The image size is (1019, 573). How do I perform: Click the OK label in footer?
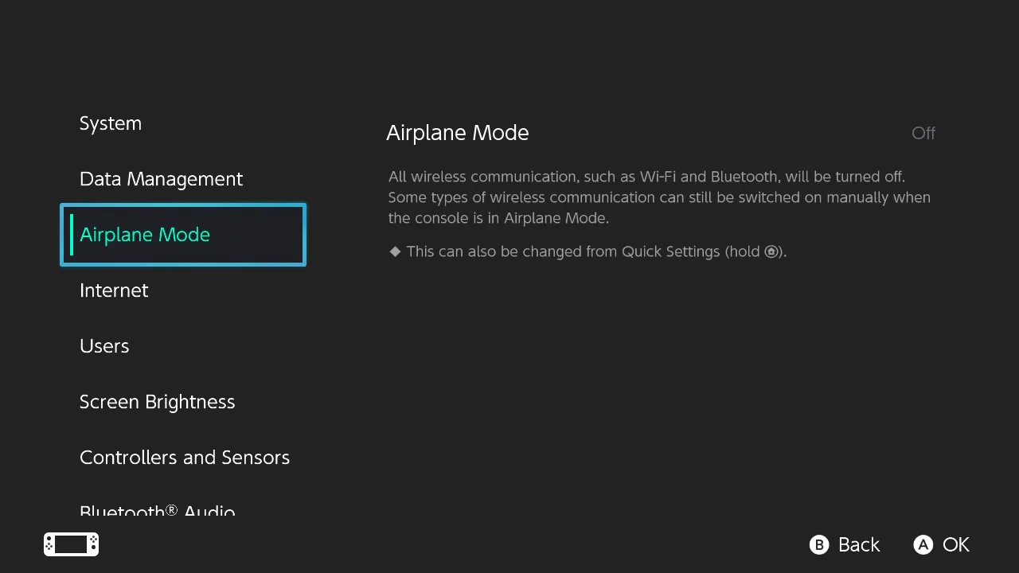[x=955, y=544]
